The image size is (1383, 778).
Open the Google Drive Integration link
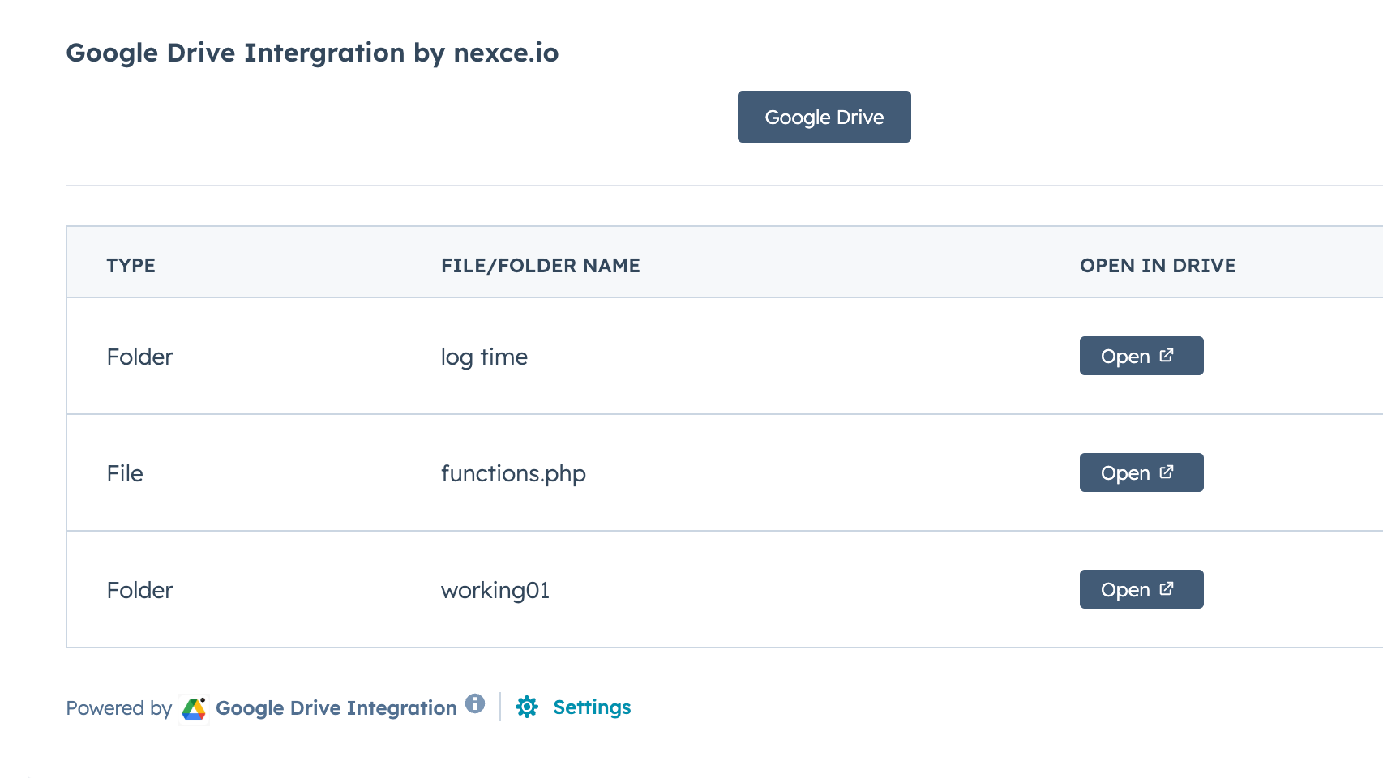click(336, 708)
